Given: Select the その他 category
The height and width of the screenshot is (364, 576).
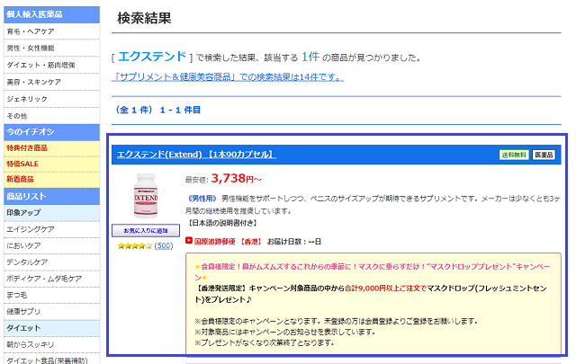Looking at the screenshot, I should click(x=52, y=116).
